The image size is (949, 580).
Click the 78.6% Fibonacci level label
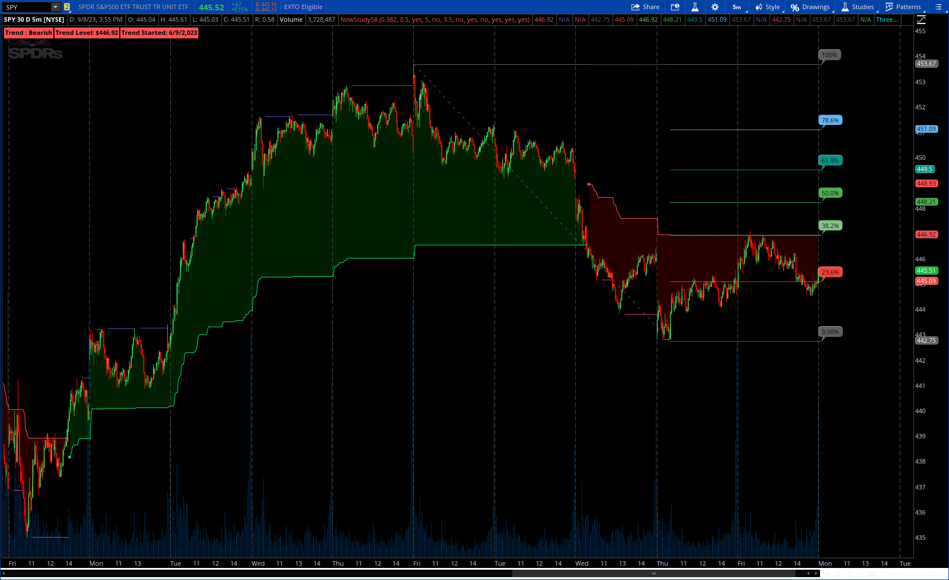(830, 120)
